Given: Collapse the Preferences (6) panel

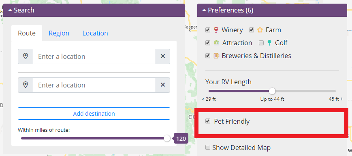Looking at the screenshot, I should [x=272, y=10].
